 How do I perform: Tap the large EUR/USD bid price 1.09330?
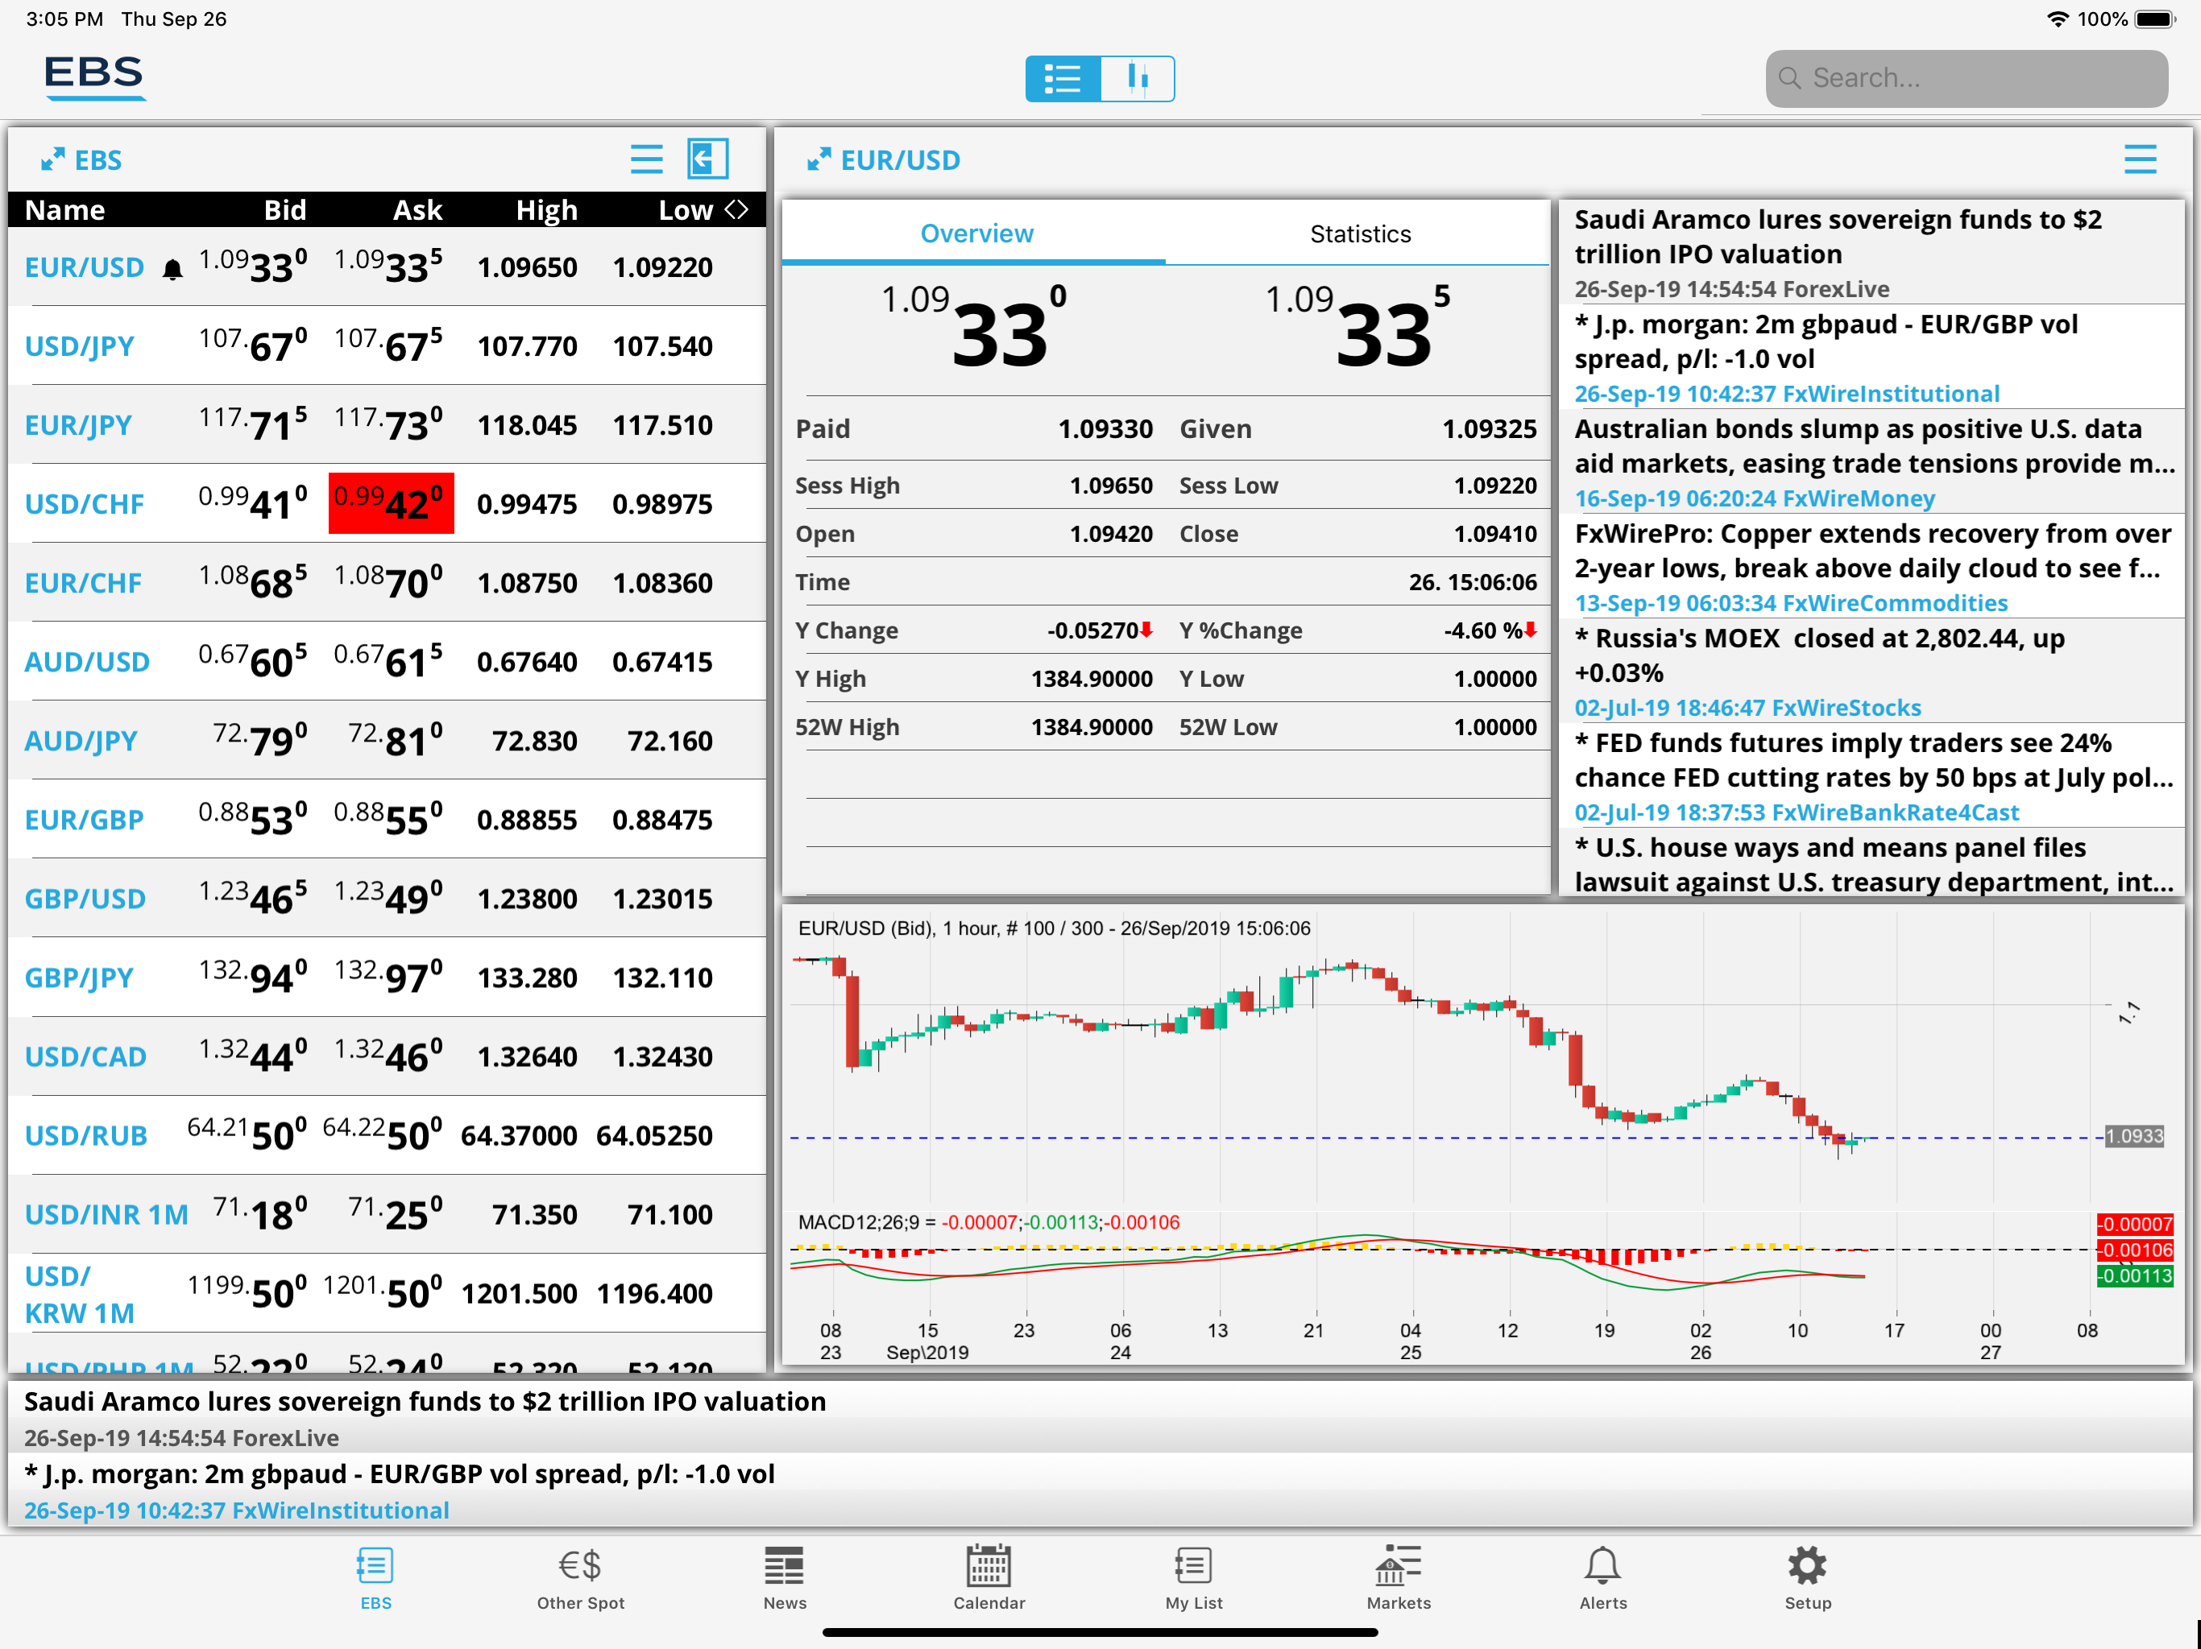pos(974,325)
